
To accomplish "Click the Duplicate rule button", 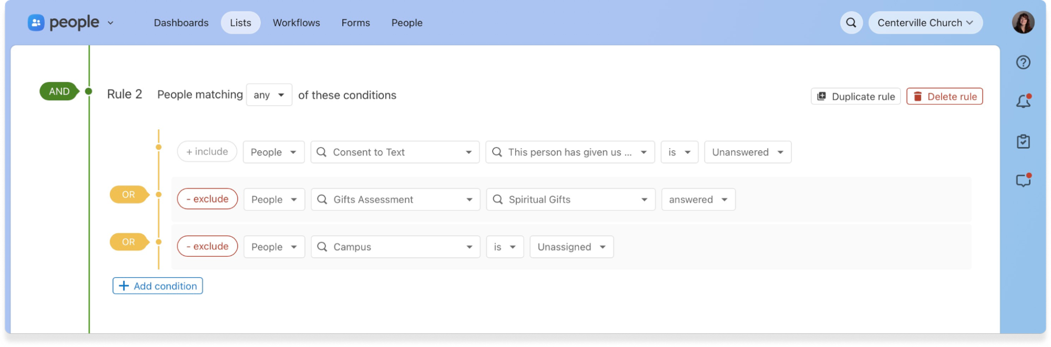I will pos(855,97).
